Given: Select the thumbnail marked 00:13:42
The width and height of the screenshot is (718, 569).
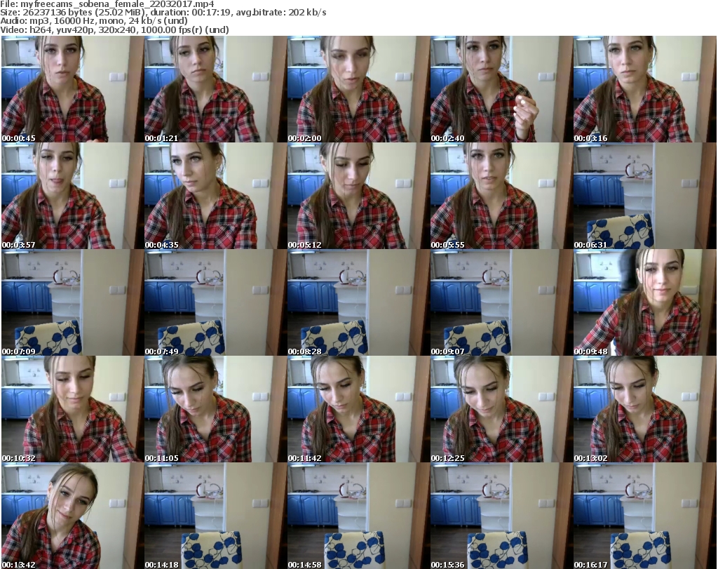Looking at the screenshot, I should (73, 516).
